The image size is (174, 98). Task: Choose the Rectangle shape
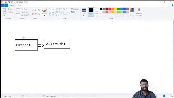click(x=58, y=9)
